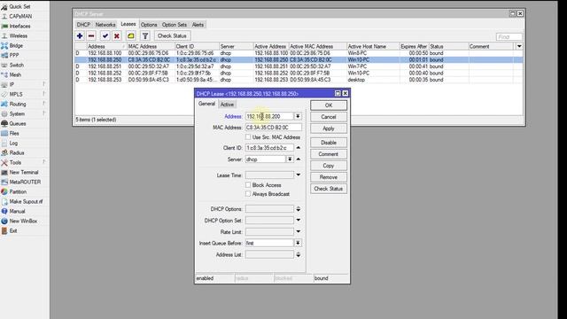Click the MAC Address field
Screen dimensions: 567x319
pos(274,128)
